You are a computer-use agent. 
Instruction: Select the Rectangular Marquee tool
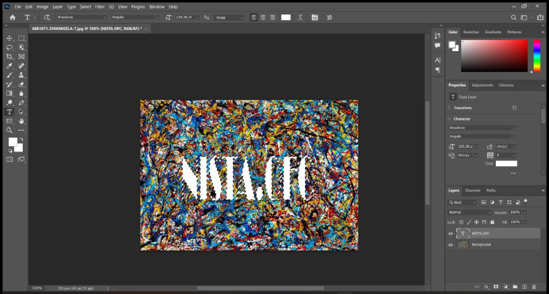(22, 38)
